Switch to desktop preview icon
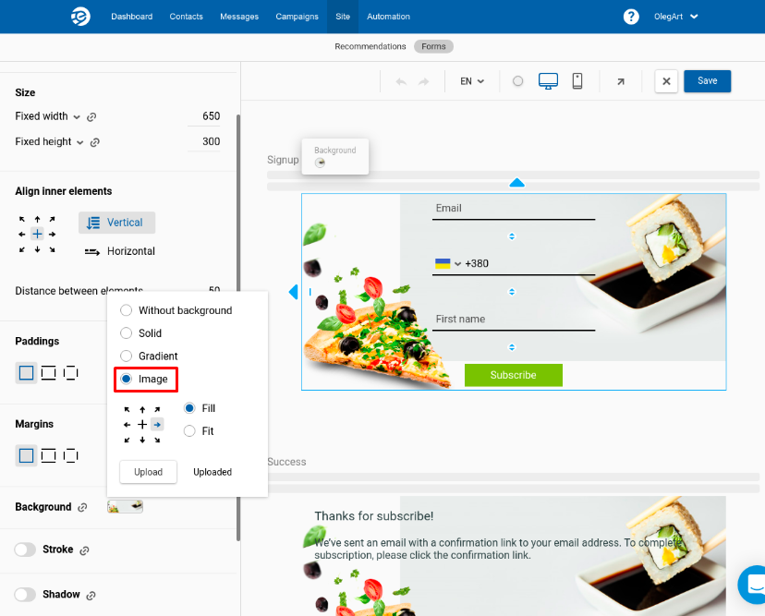Screen dimensions: 765x616 [x=548, y=81]
